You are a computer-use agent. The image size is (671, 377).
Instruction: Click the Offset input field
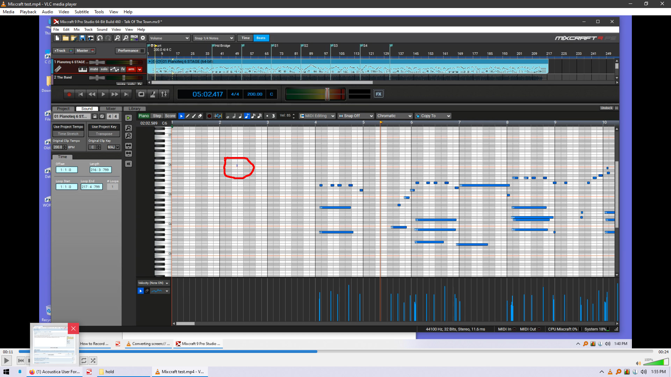tap(66, 170)
